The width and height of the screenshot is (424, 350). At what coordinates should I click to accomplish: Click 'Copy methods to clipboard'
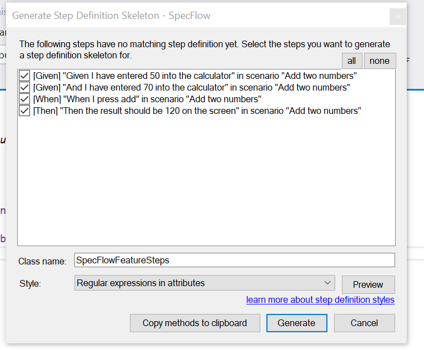[x=194, y=323]
